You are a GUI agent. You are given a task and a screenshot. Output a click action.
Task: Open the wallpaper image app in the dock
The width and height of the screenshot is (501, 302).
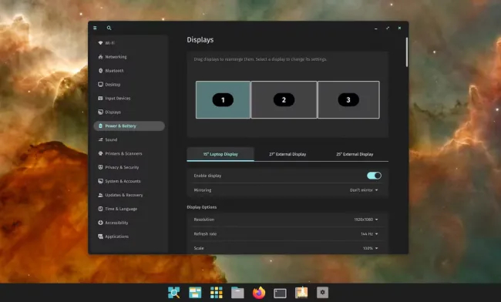click(x=301, y=293)
